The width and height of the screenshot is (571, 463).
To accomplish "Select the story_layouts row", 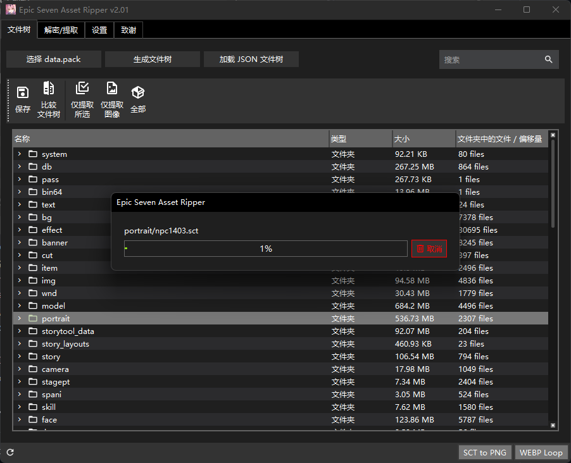I will pyautogui.click(x=280, y=343).
